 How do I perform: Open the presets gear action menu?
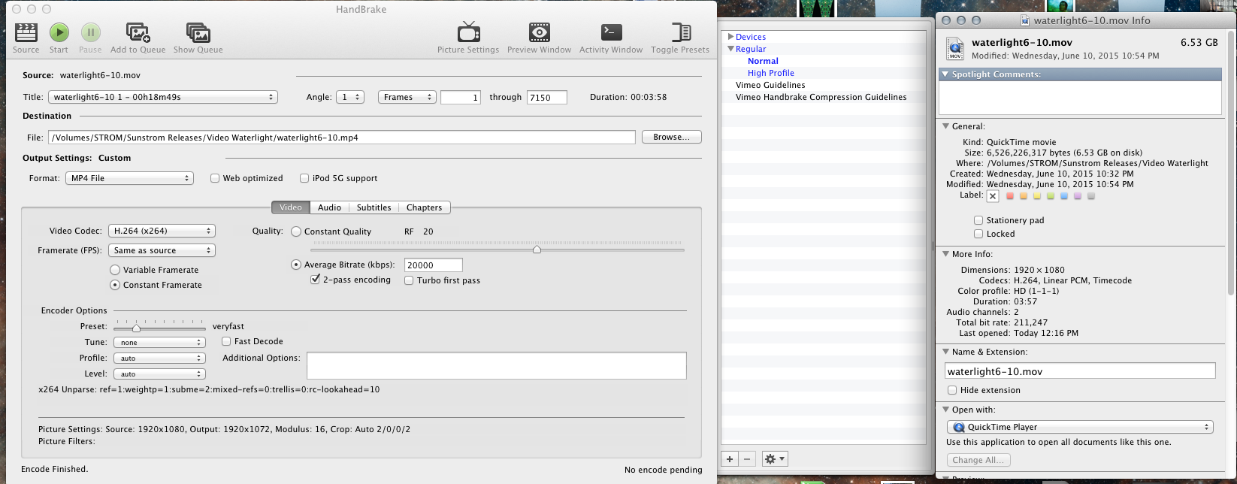[x=774, y=458]
